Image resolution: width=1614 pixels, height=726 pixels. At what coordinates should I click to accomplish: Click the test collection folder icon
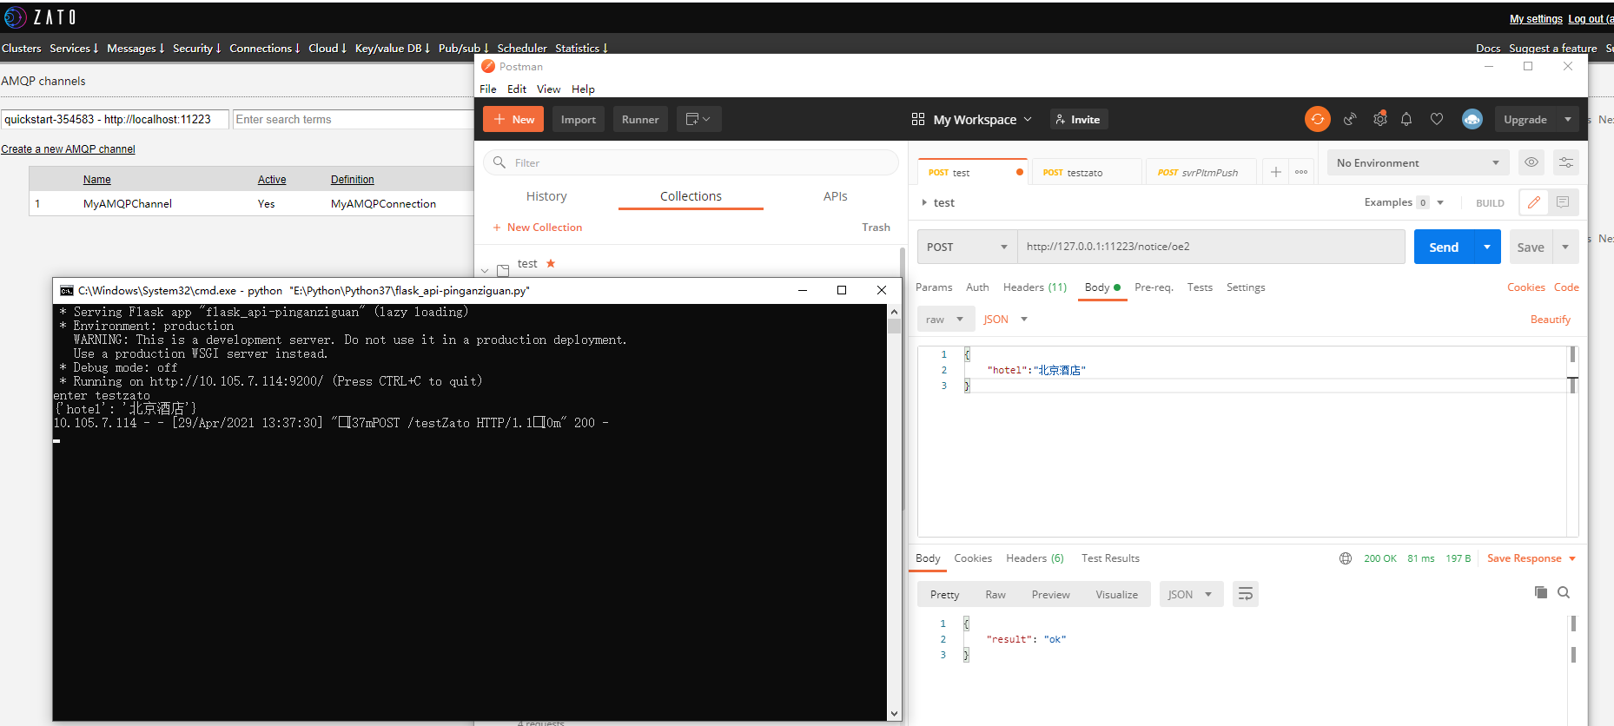point(503,270)
